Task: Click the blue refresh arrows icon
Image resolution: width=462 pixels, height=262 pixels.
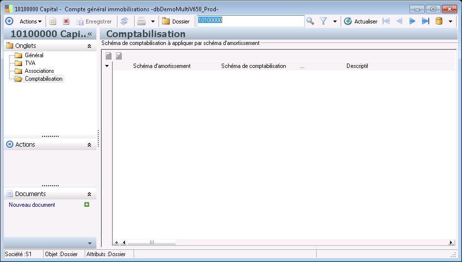Action: pyautogui.click(x=125, y=21)
